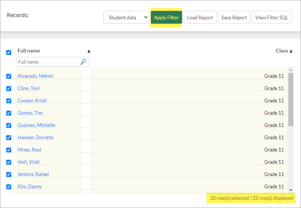Open the Cooper, Kristi student link
This screenshot has height=208, width=301.
pos(32,100)
